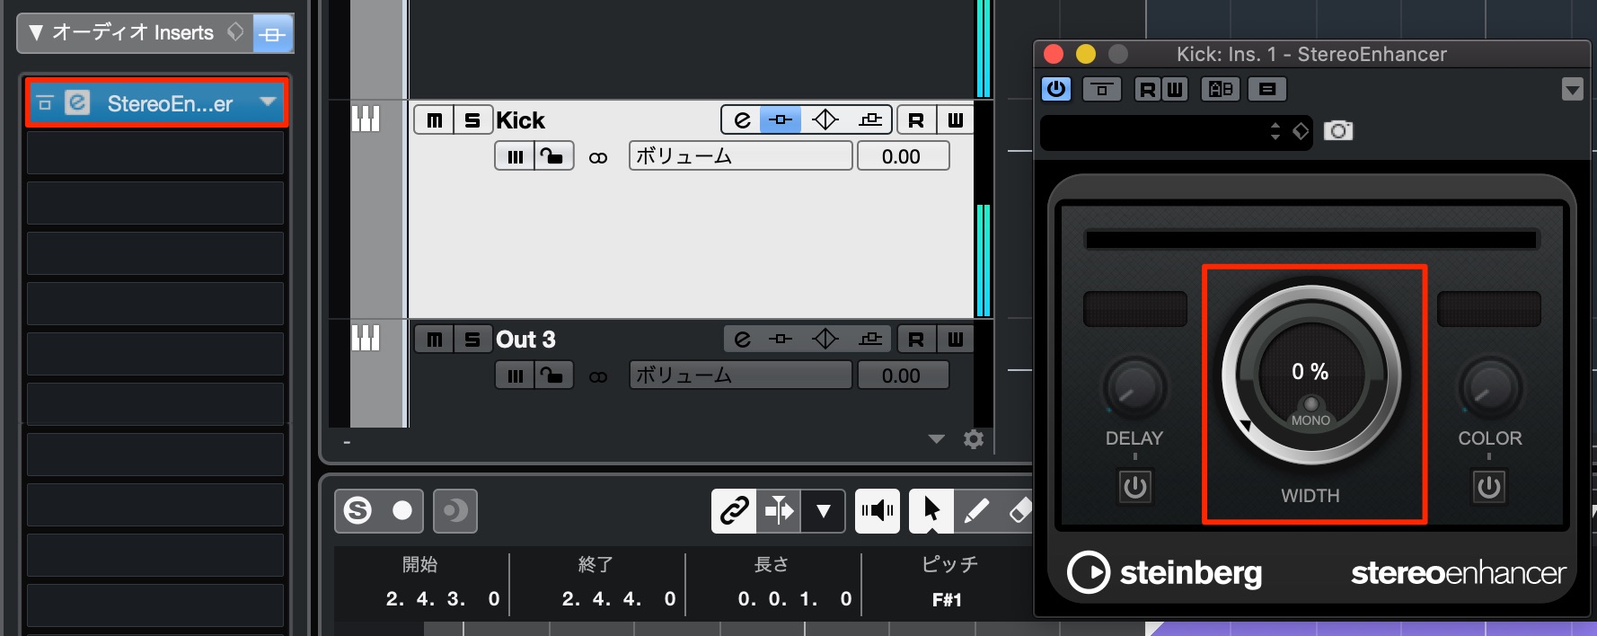Solo the Kick track
The width and height of the screenshot is (1597, 636).
pyautogui.click(x=472, y=119)
